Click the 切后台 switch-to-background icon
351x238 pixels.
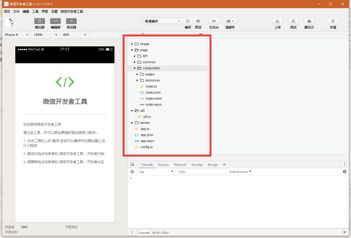point(214,21)
